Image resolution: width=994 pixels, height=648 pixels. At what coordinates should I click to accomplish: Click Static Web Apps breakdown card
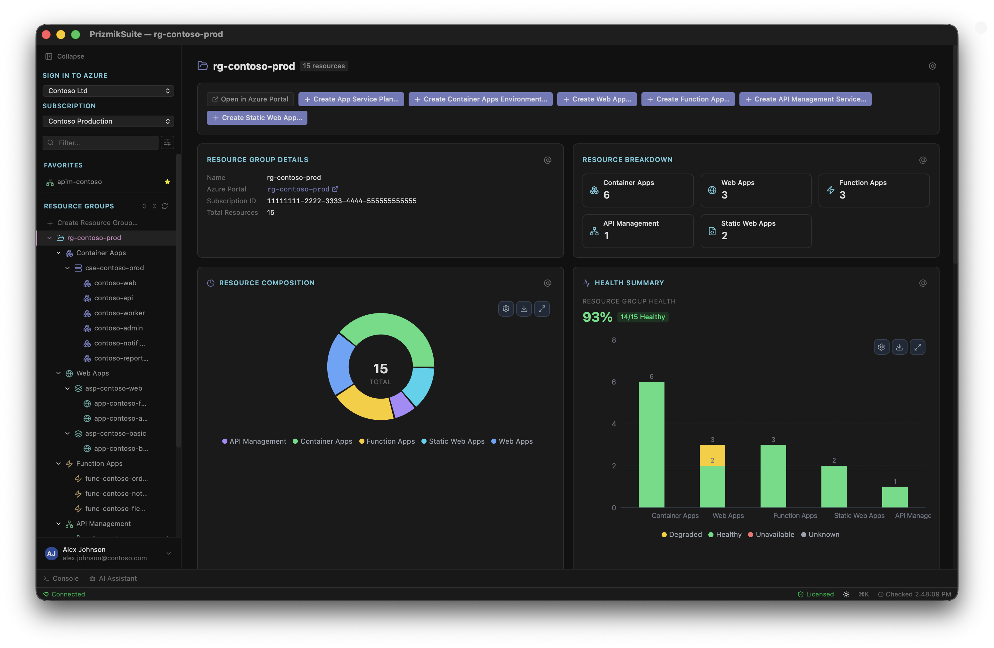tap(756, 231)
